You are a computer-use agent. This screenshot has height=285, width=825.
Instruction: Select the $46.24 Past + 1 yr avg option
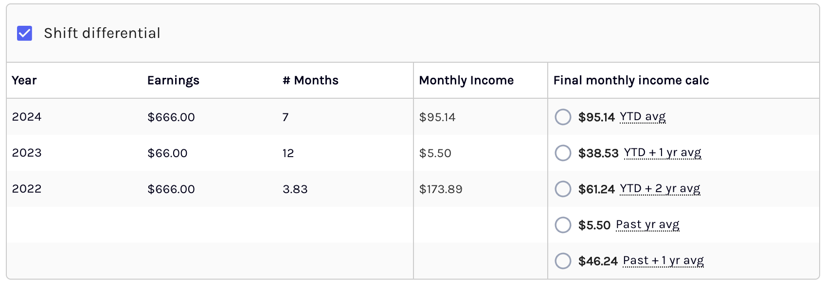pos(563,261)
